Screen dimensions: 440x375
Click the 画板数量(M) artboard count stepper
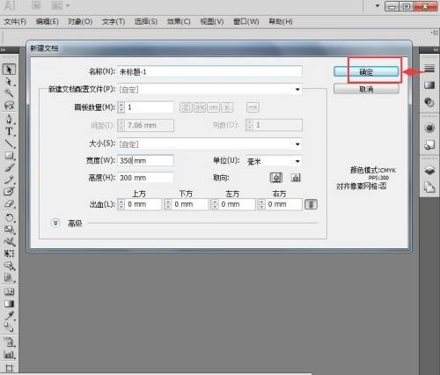click(121, 107)
